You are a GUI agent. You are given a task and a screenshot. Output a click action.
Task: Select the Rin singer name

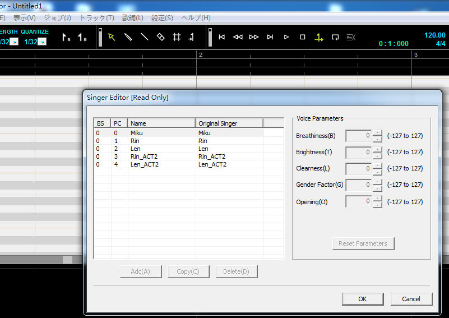(x=135, y=141)
